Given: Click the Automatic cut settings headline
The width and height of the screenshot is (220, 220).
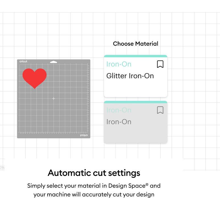Looking at the screenshot, I should coord(94,173).
